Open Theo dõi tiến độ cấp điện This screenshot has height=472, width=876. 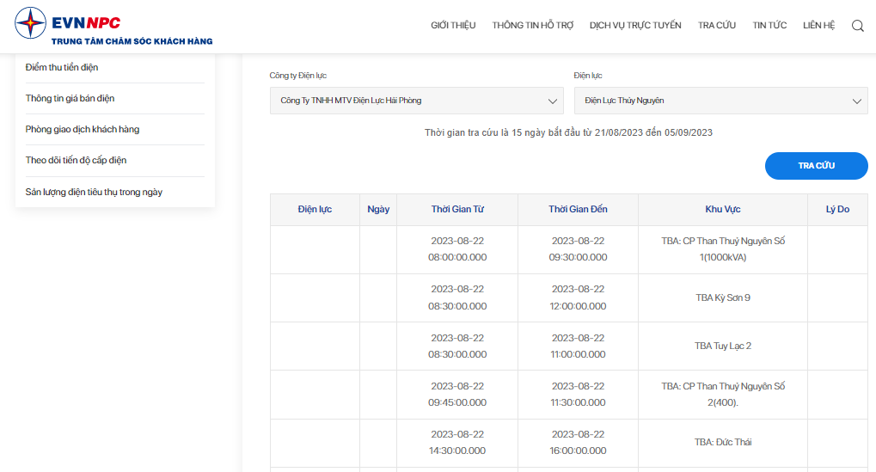[76, 160]
